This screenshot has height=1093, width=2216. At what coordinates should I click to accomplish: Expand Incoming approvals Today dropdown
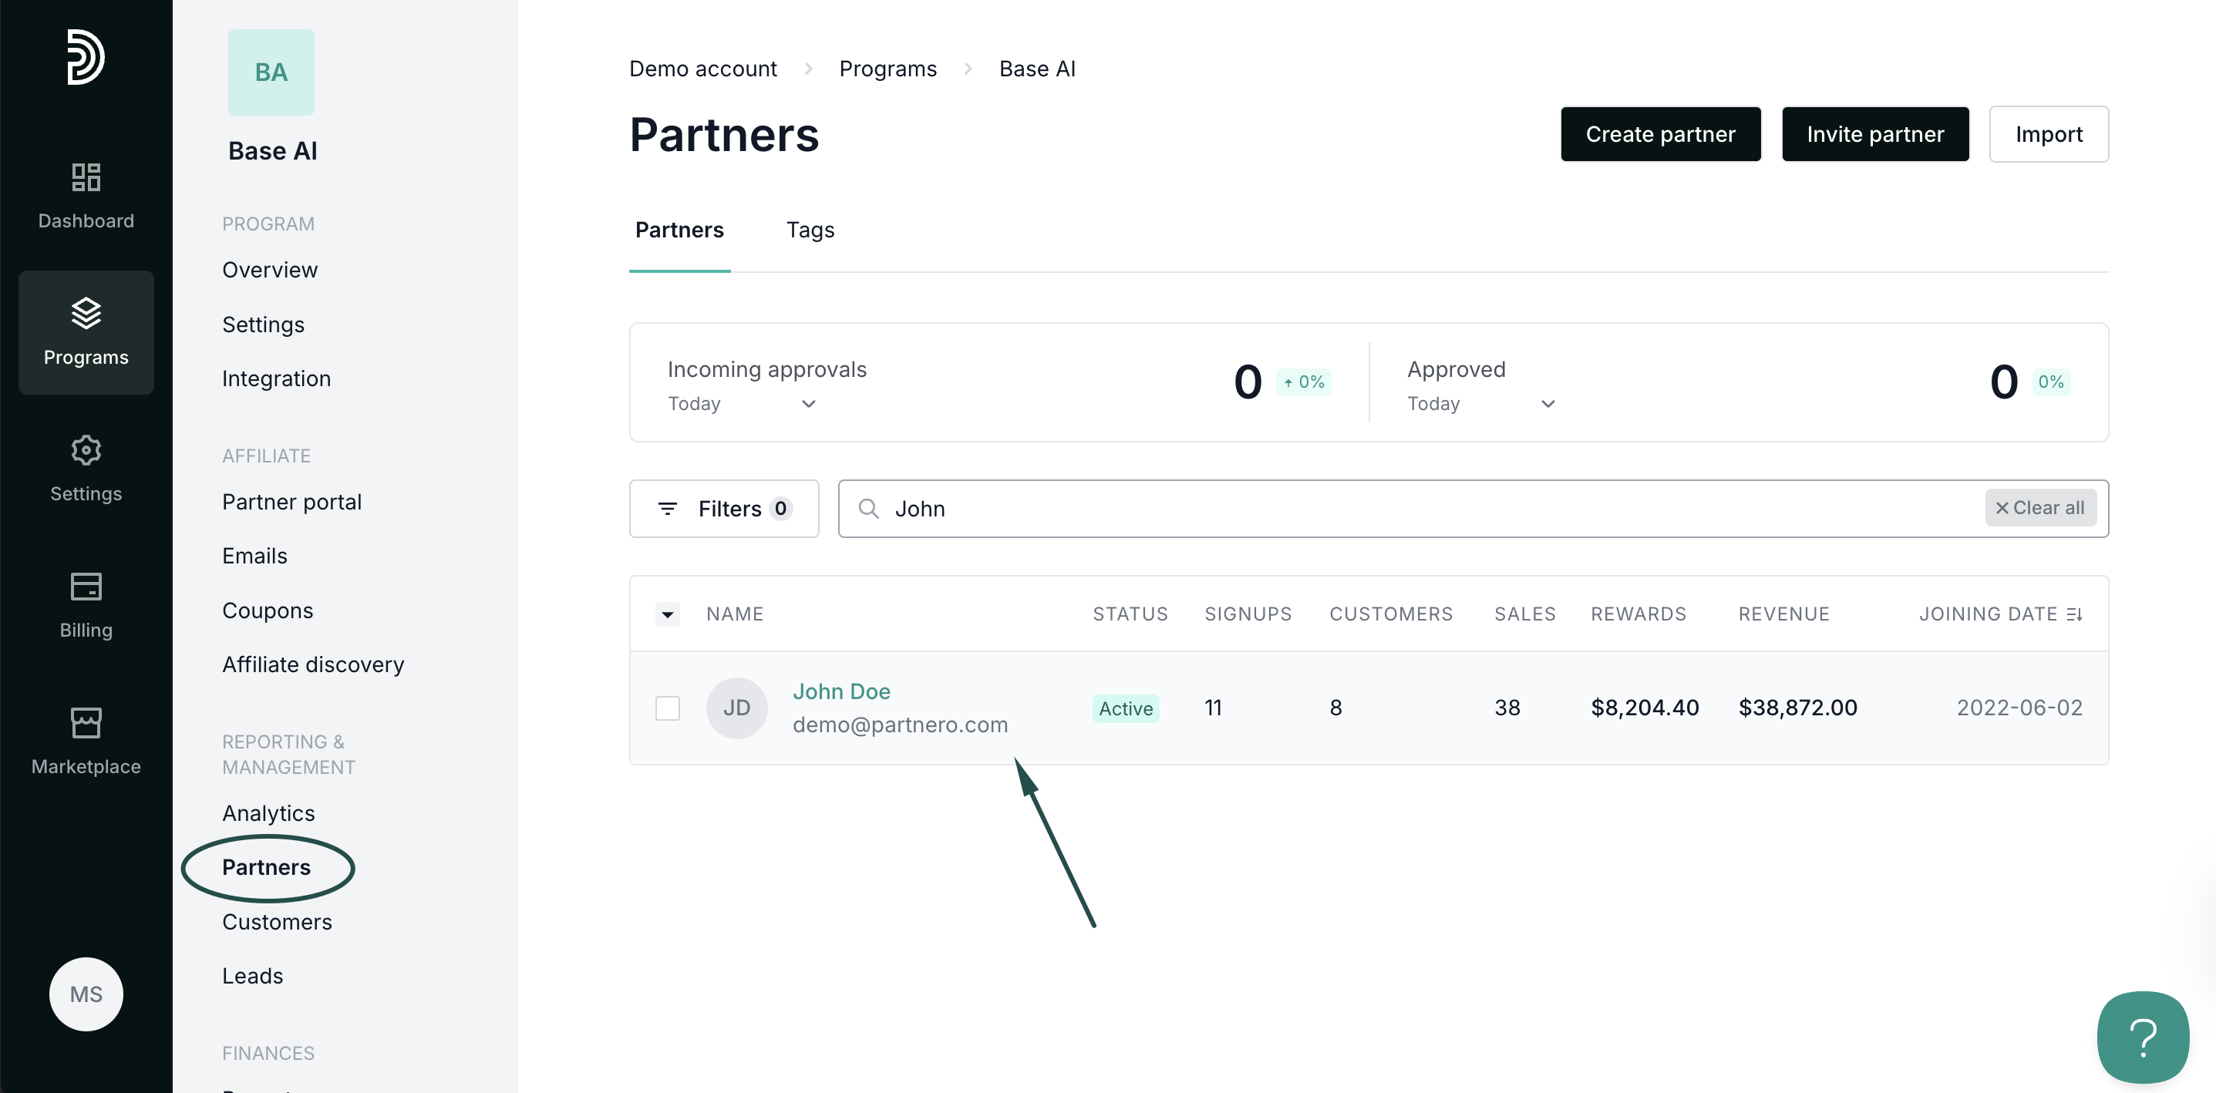(x=742, y=404)
